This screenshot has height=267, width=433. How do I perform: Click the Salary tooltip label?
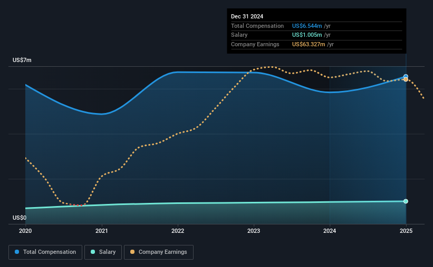pyautogui.click(x=239, y=35)
